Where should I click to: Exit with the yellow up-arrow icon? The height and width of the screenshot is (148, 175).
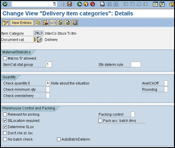pyautogui.click(x=86, y=4)
